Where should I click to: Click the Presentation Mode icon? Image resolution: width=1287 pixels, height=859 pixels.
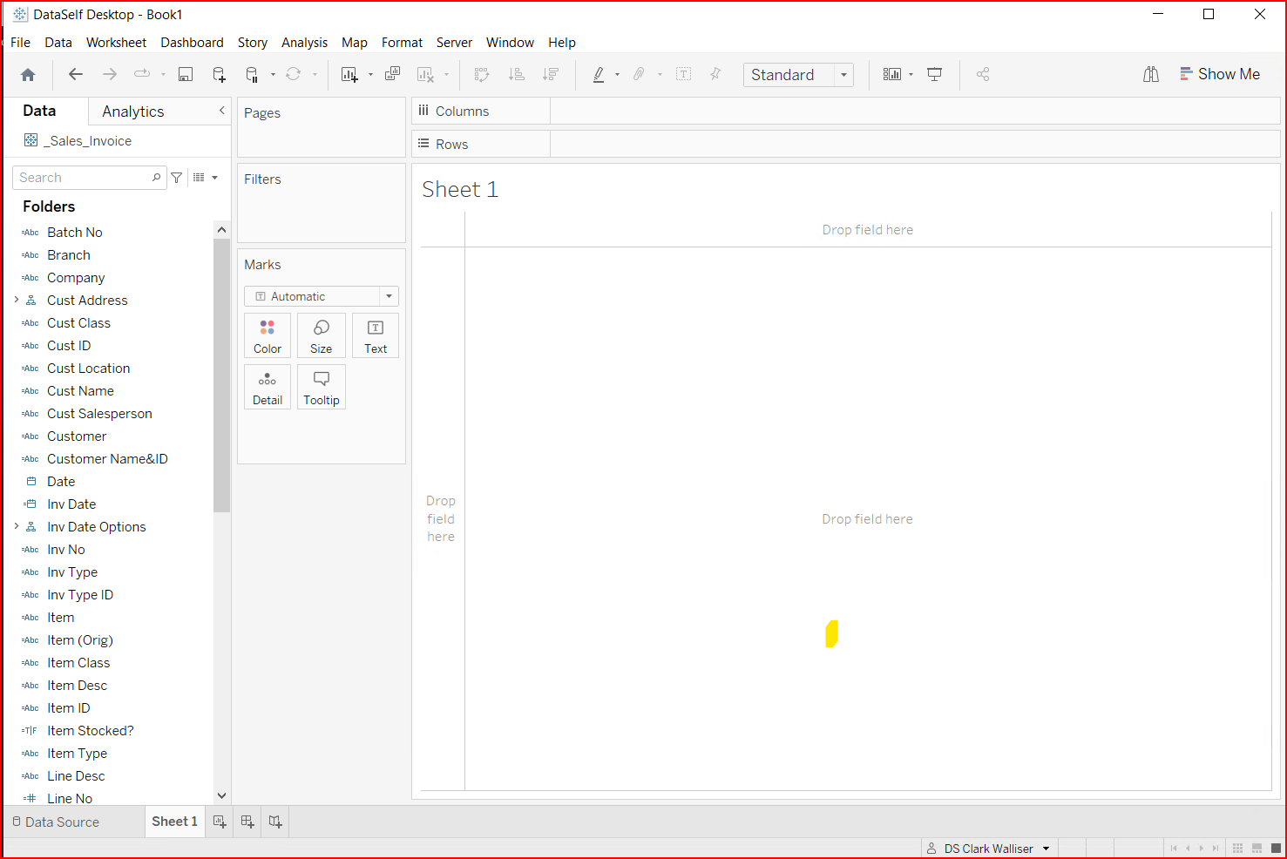pos(935,75)
